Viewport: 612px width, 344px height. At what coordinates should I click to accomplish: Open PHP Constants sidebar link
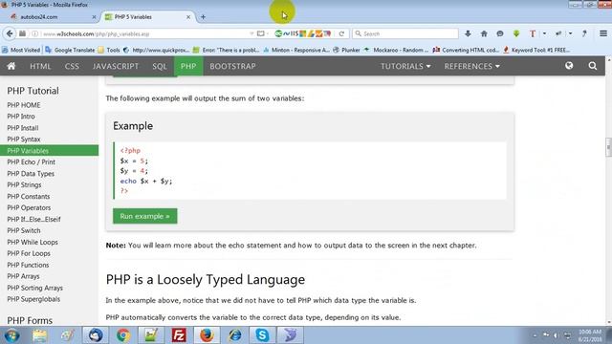point(29,197)
